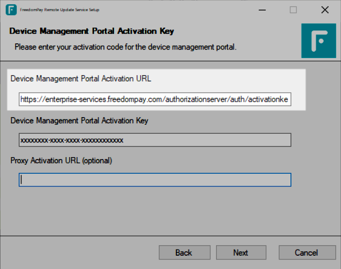Click the 'Device Management Portal Activation Key' field label

point(79,120)
